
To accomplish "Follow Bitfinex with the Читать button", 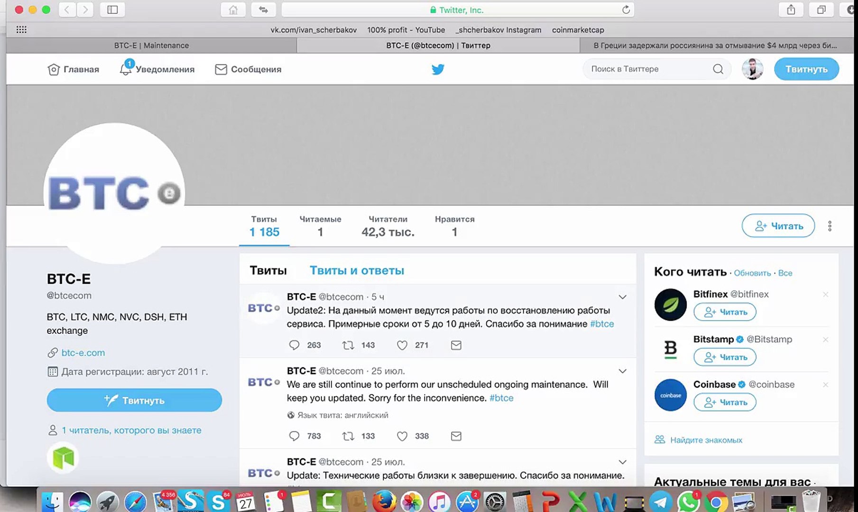I will coord(725,312).
